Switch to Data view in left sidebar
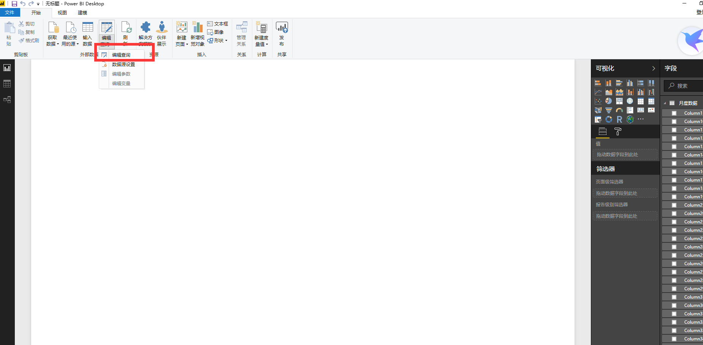Viewport: 703px width, 345px height. point(7,84)
